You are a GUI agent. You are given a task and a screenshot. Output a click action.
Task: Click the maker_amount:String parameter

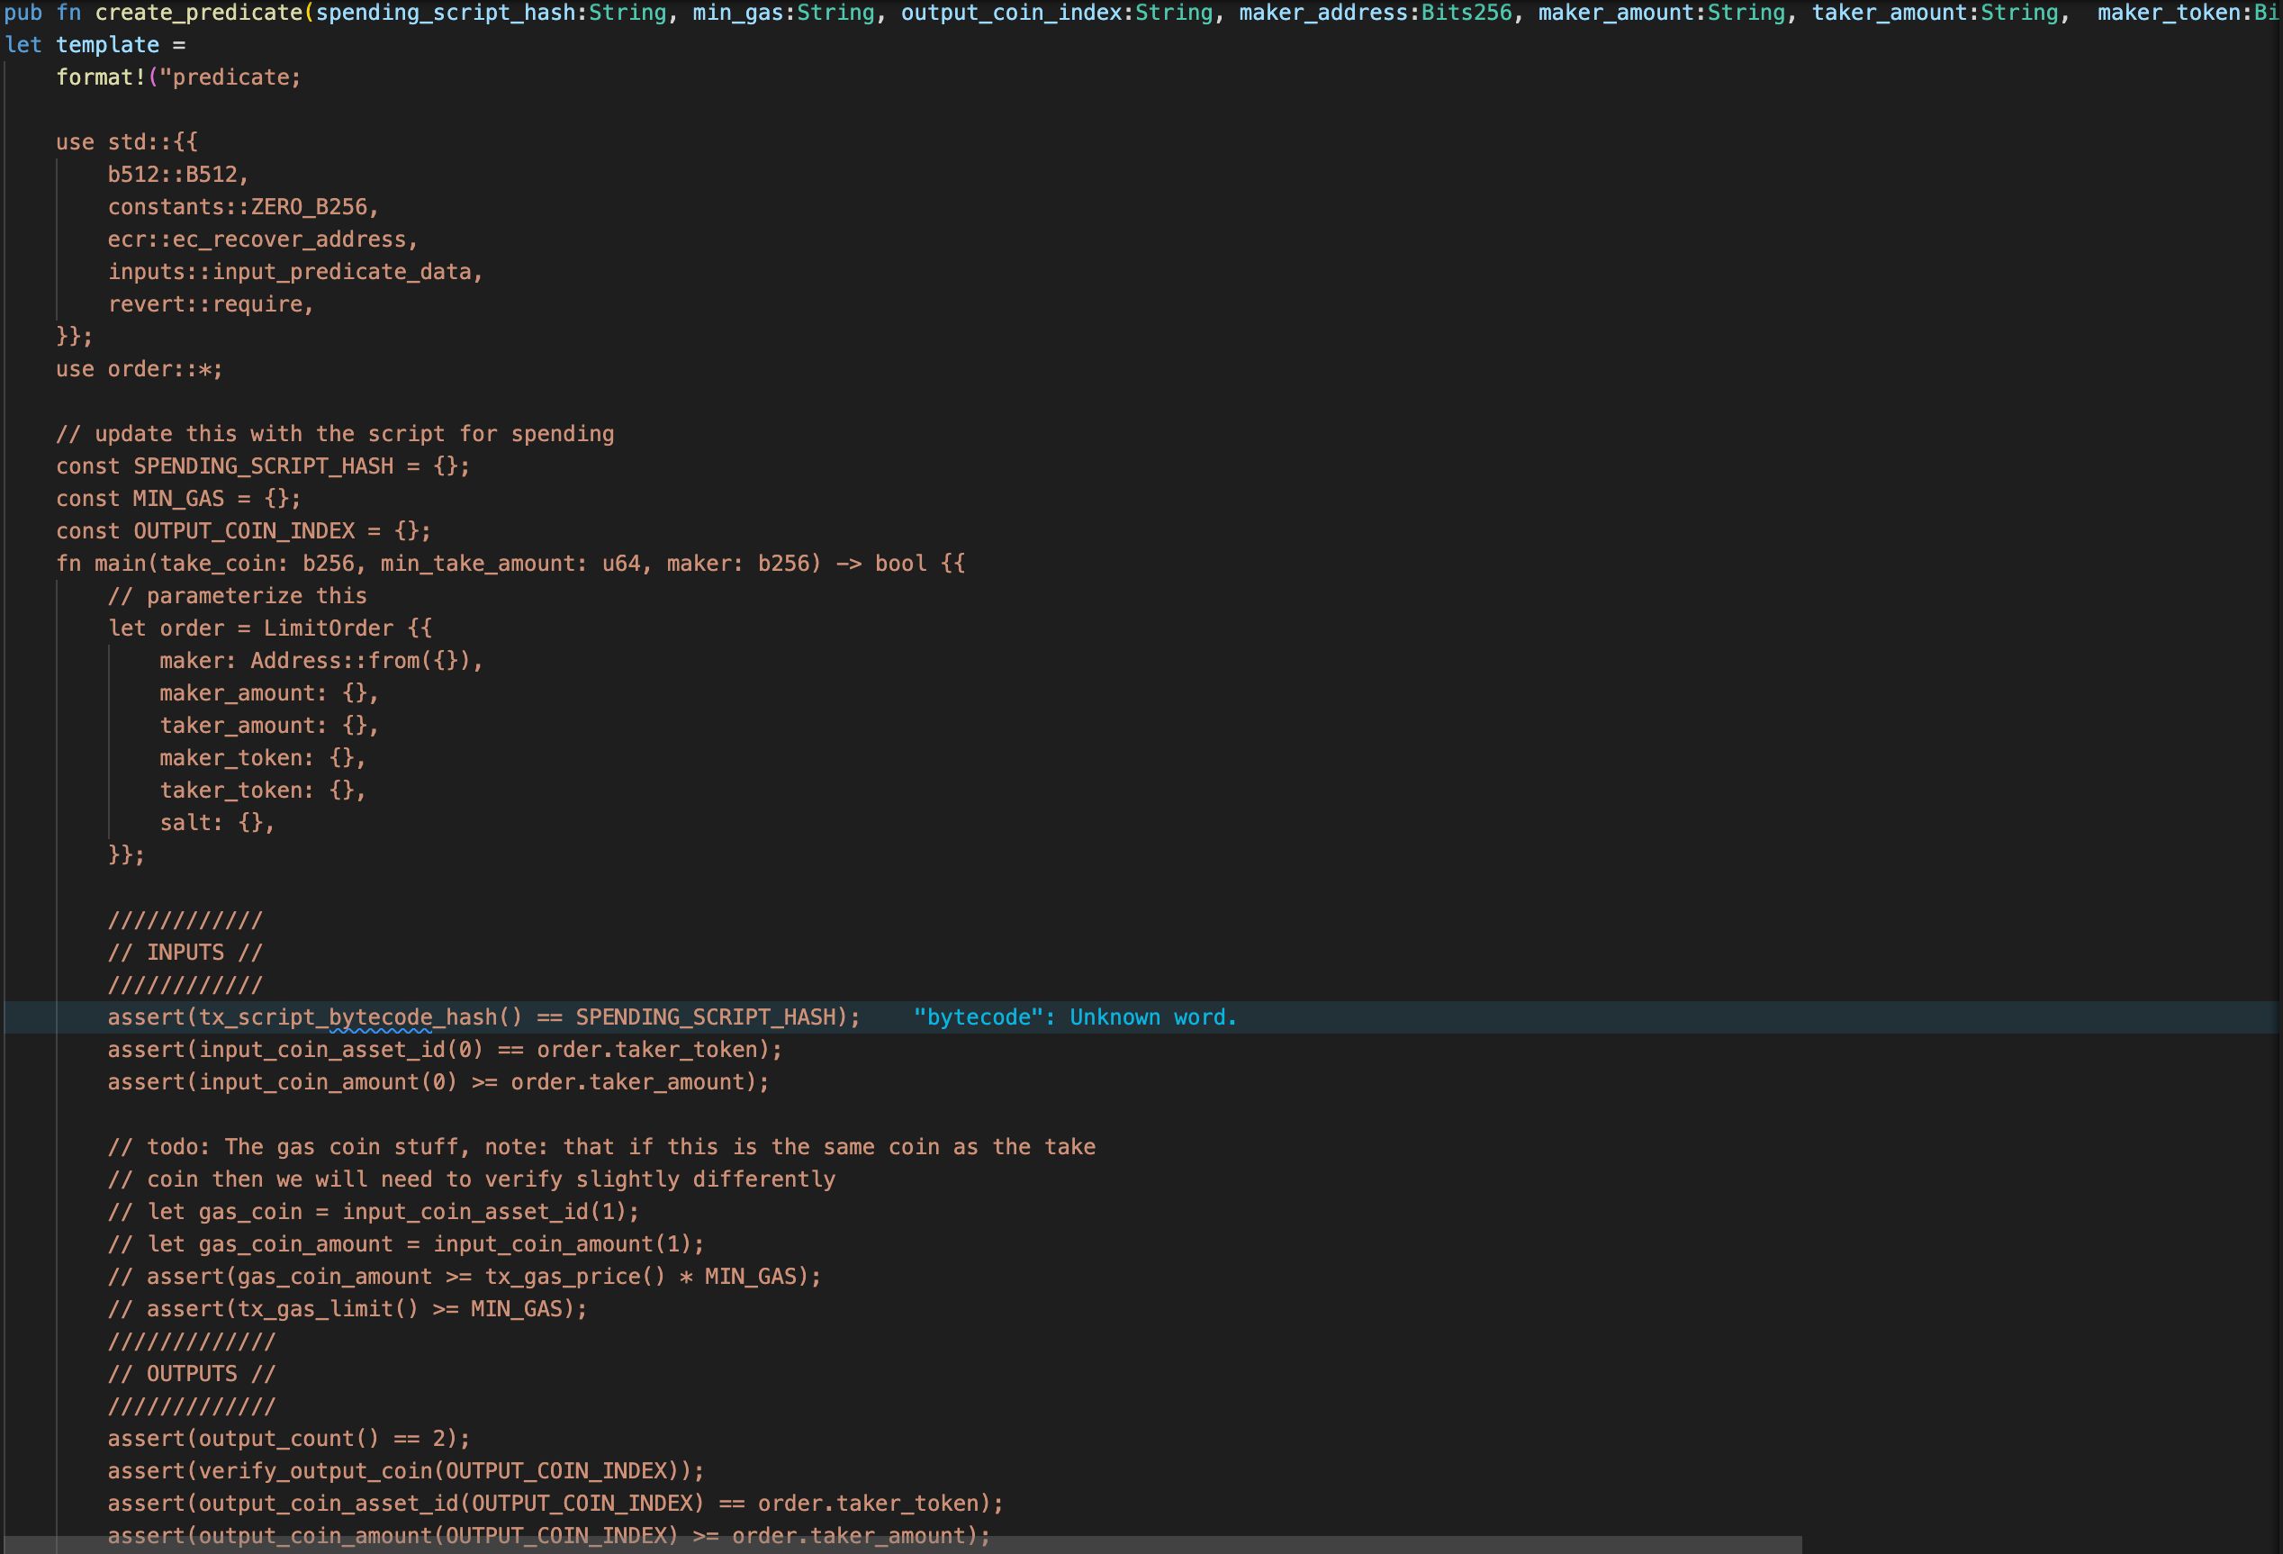(1661, 13)
